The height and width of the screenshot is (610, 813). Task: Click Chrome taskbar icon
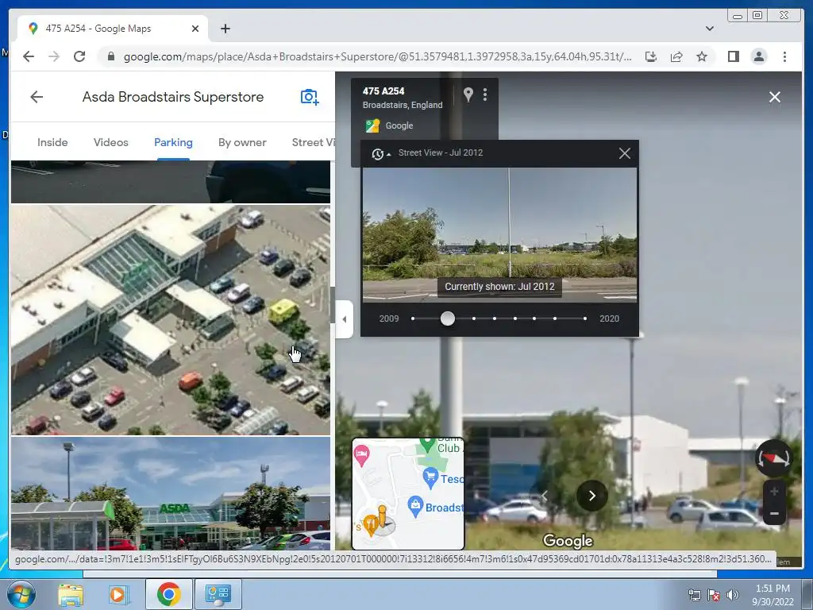click(168, 594)
